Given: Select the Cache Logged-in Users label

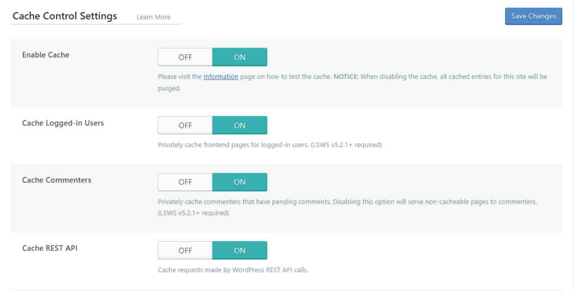Looking at the screenshot, I should coord(63,123).
